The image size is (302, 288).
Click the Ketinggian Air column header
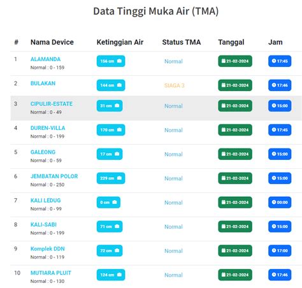click(120, 42)
